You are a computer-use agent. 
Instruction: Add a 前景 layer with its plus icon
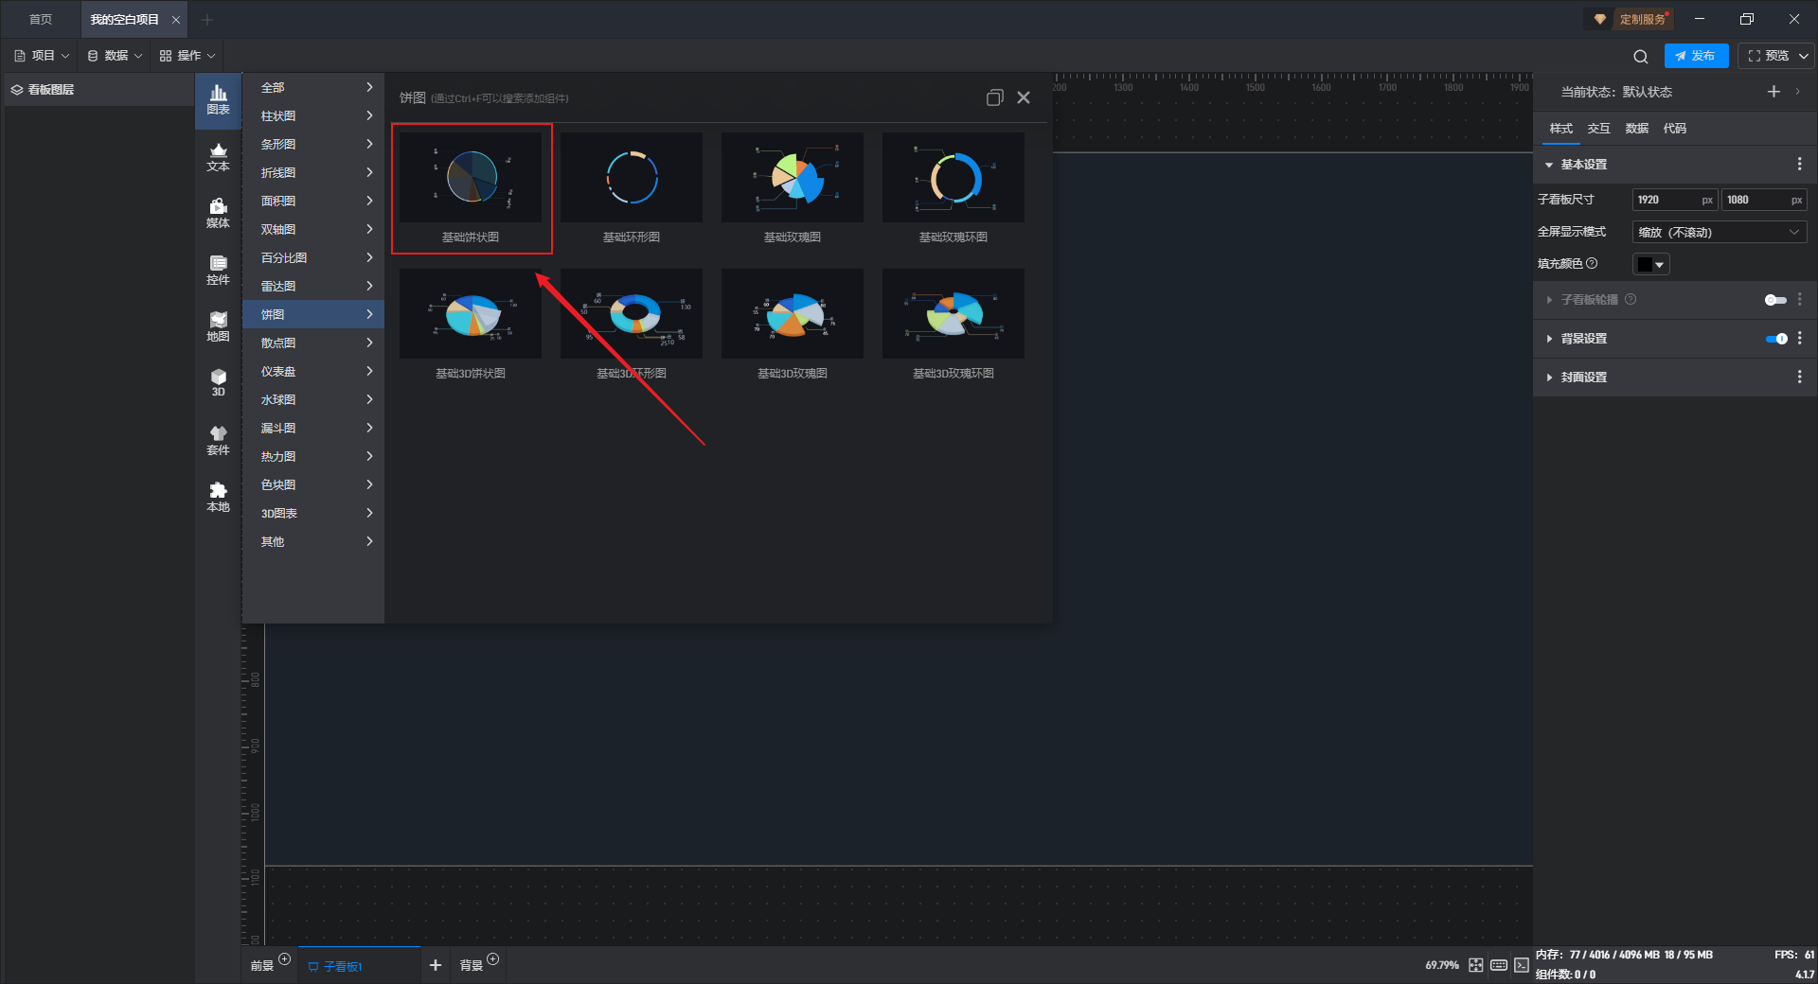284,958
